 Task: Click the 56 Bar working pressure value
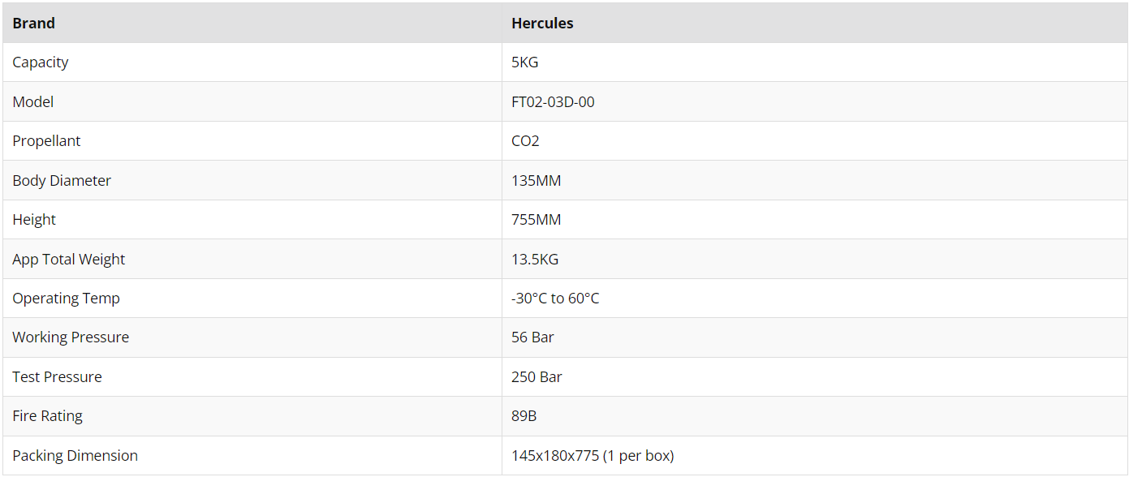[x=532, y=337]
